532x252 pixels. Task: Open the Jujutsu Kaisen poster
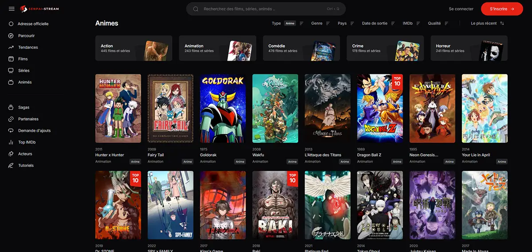coord(432,205)
